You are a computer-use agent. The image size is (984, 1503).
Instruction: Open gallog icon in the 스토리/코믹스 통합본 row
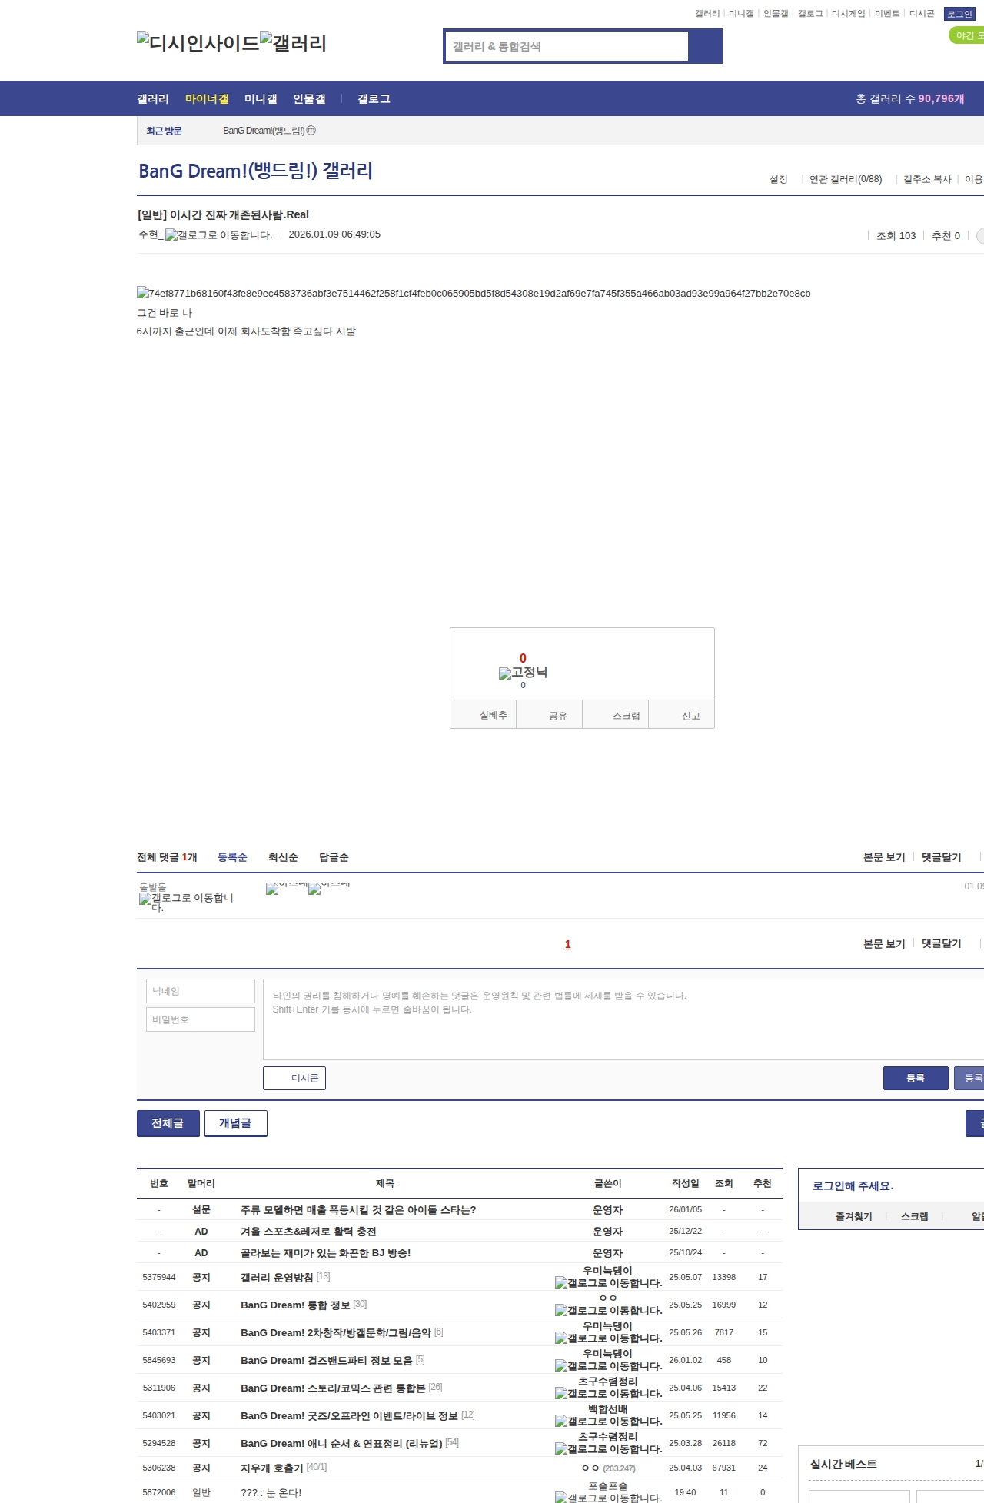point(609,1394)
